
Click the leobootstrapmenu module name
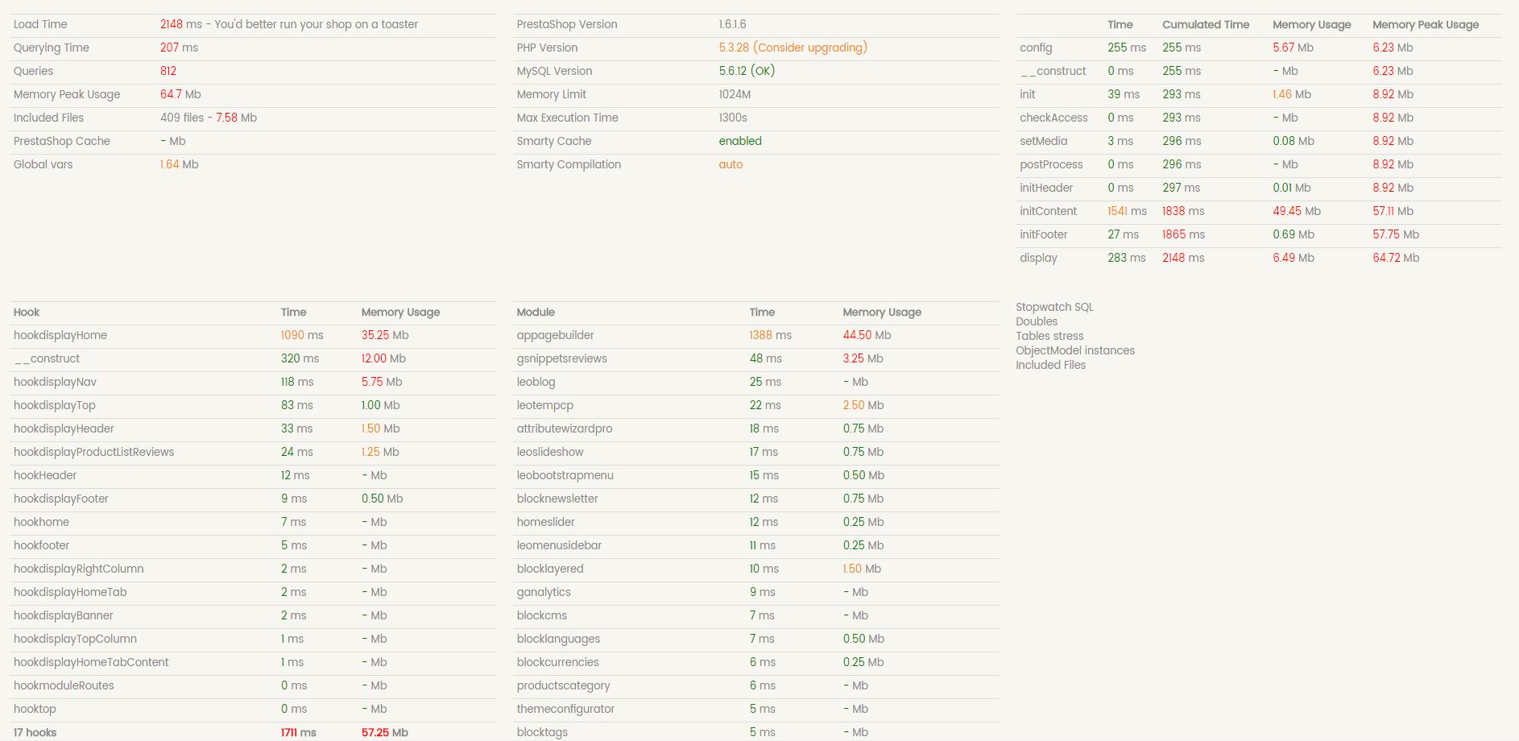(x=565, y=475)
